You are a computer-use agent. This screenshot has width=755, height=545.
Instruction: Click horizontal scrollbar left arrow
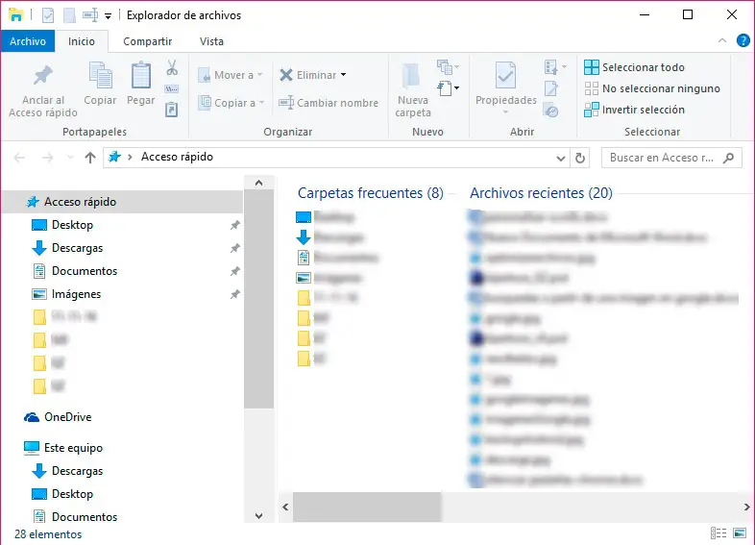click(285, 507)
